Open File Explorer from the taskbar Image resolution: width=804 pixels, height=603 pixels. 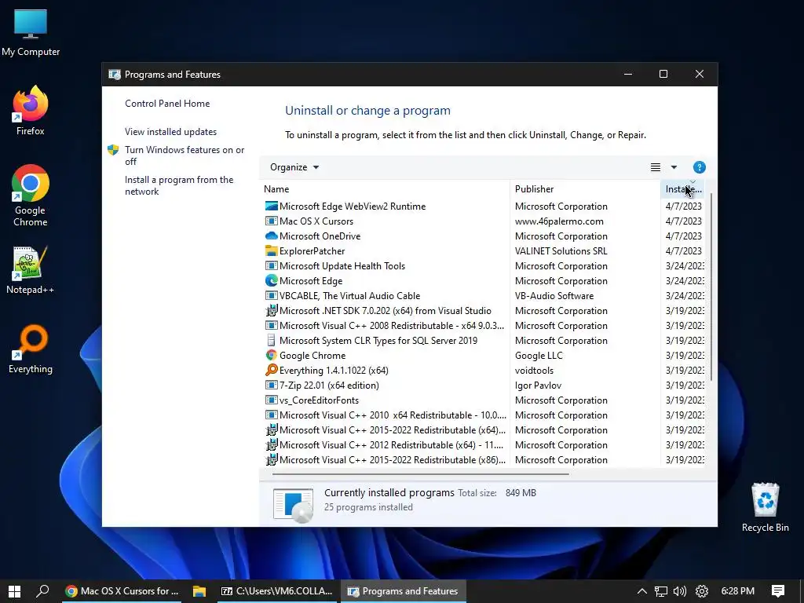pos(199,591)
